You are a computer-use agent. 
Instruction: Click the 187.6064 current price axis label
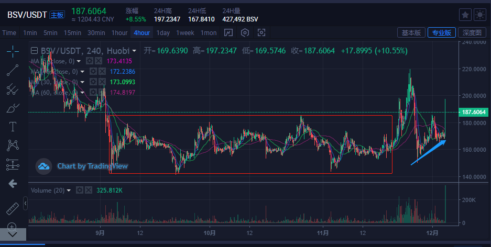pyautogui.click(x=474, y=112)
